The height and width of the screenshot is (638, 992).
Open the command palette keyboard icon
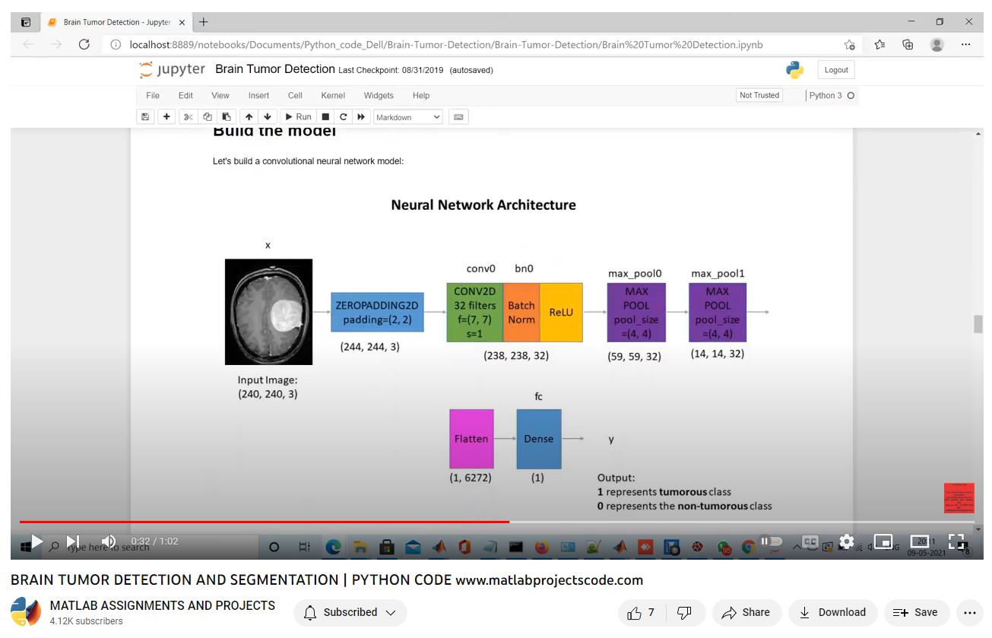(458, 117)
